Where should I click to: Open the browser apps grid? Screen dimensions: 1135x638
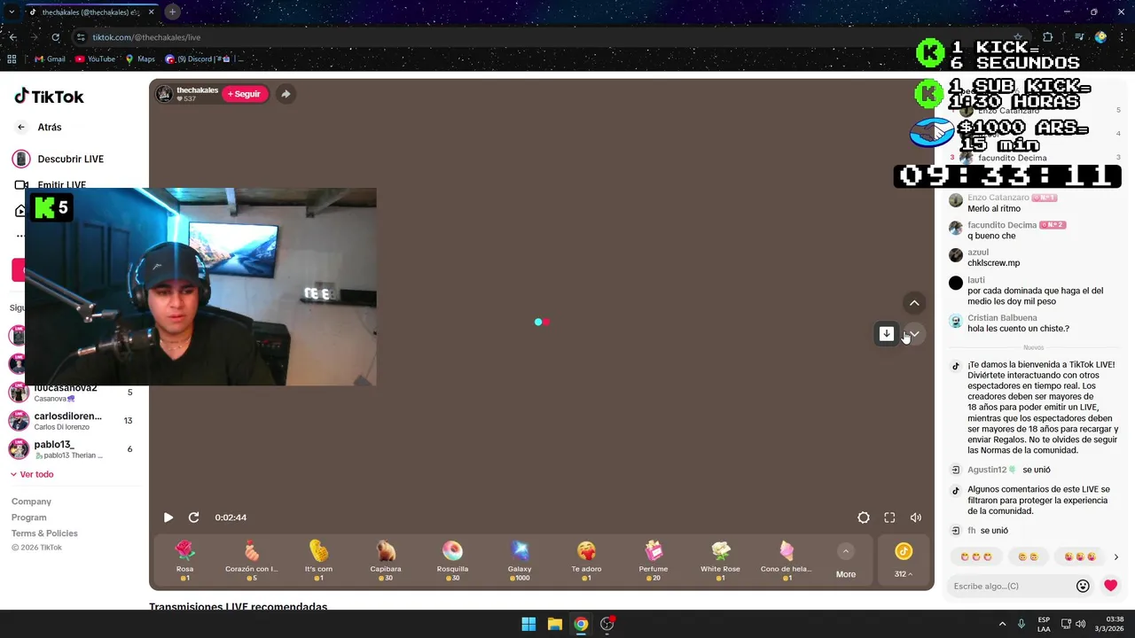click(12, 59)
